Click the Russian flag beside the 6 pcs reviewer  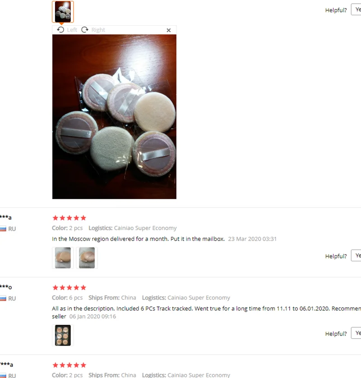click(x=3, y=298)
